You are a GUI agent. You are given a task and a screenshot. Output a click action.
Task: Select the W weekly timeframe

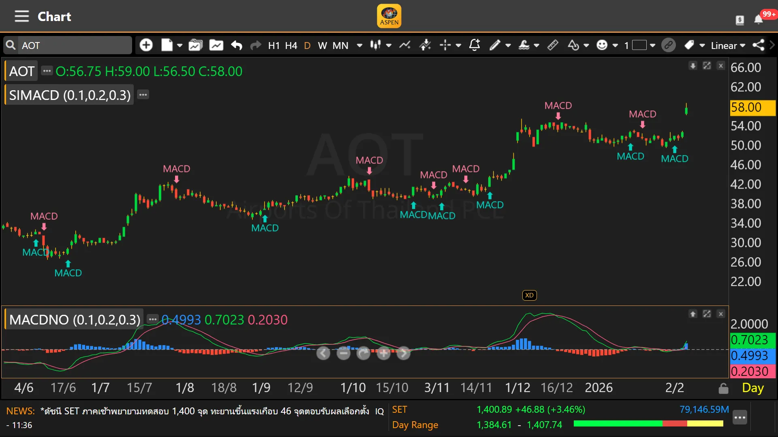pyautogui.click(x=322, y=45)
